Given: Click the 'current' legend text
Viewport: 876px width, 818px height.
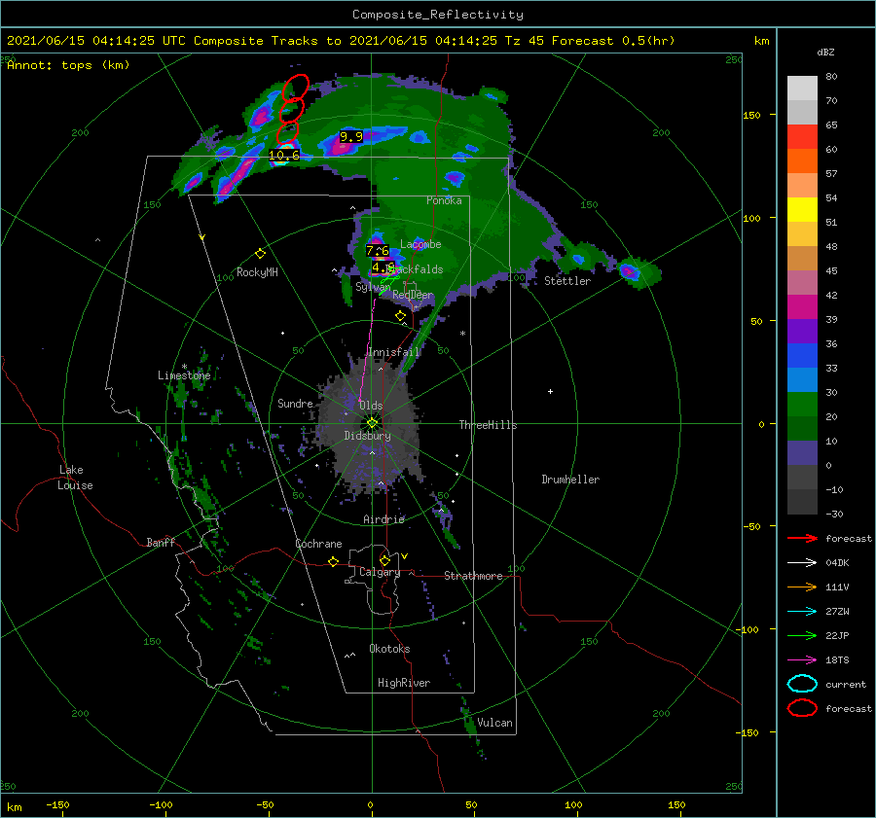Looking at the screenshot, I should coord(846,685).
